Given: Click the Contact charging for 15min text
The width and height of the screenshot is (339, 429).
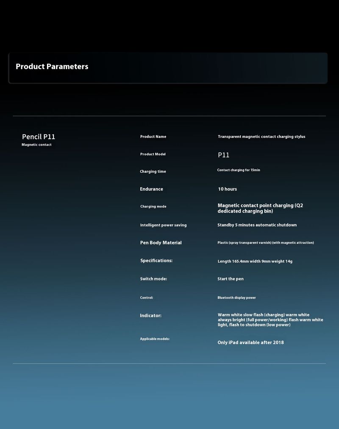Looking at the screenshot, I should pyautogui.click(x=239, y=170).
